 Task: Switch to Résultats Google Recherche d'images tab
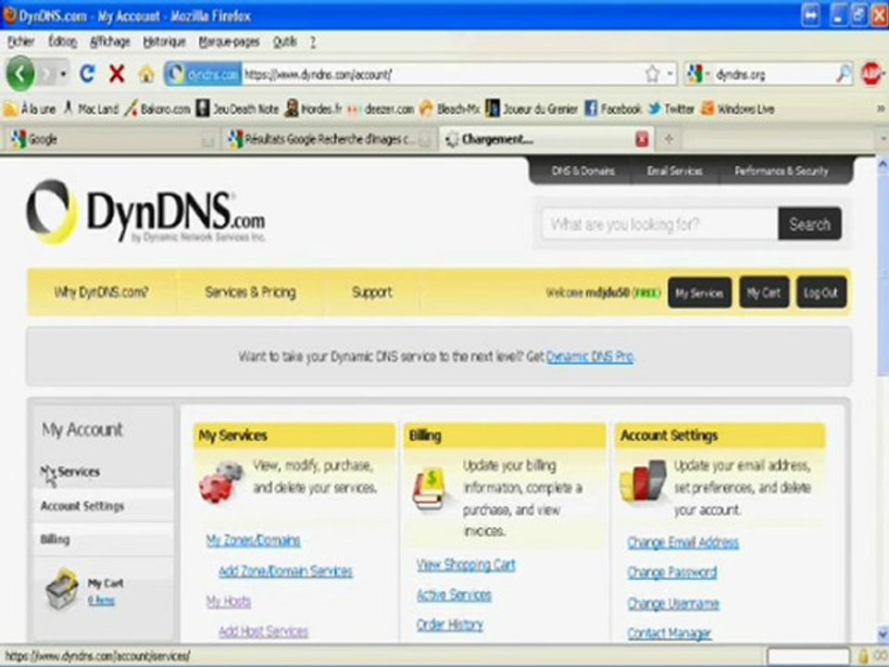click(x=330, y=139)
